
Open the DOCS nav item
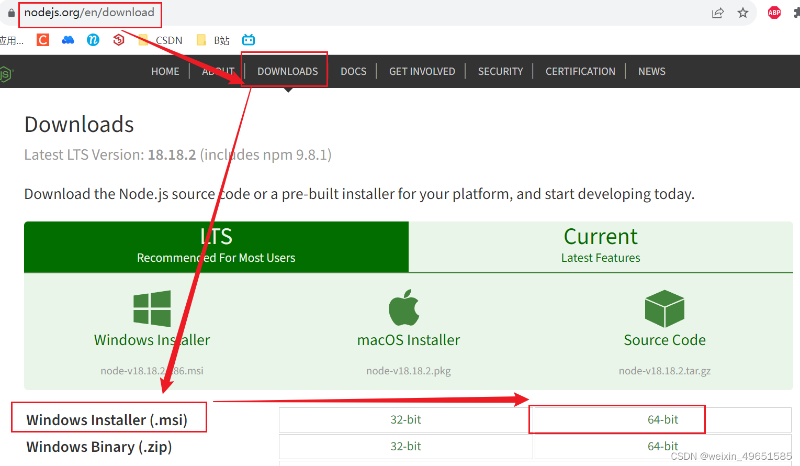(x=354, y=71)
